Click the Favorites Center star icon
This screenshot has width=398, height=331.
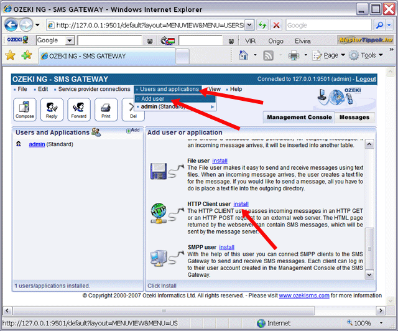(10, 55)
